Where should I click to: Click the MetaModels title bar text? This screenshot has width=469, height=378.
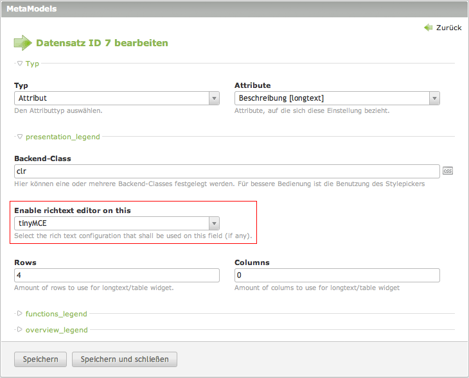[31, 9]
